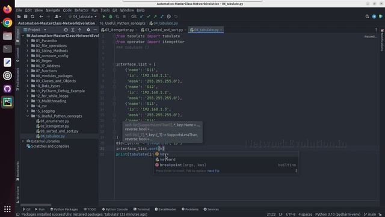Launch Terminal from the dock

coord(7,49)
